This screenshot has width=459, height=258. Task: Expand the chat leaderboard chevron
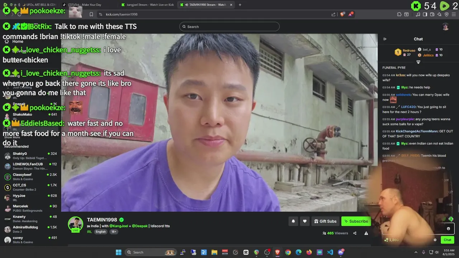[x=418, y=62]
